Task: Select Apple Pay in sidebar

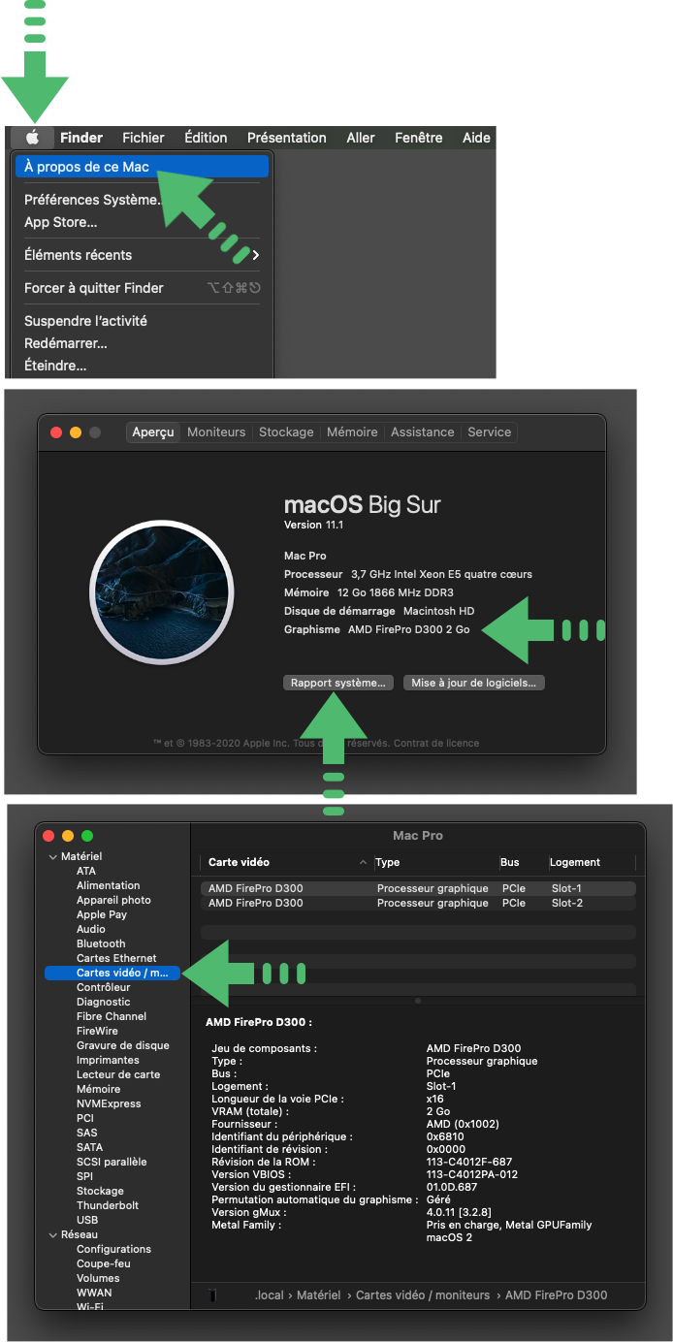Action: tap(102, 915)
